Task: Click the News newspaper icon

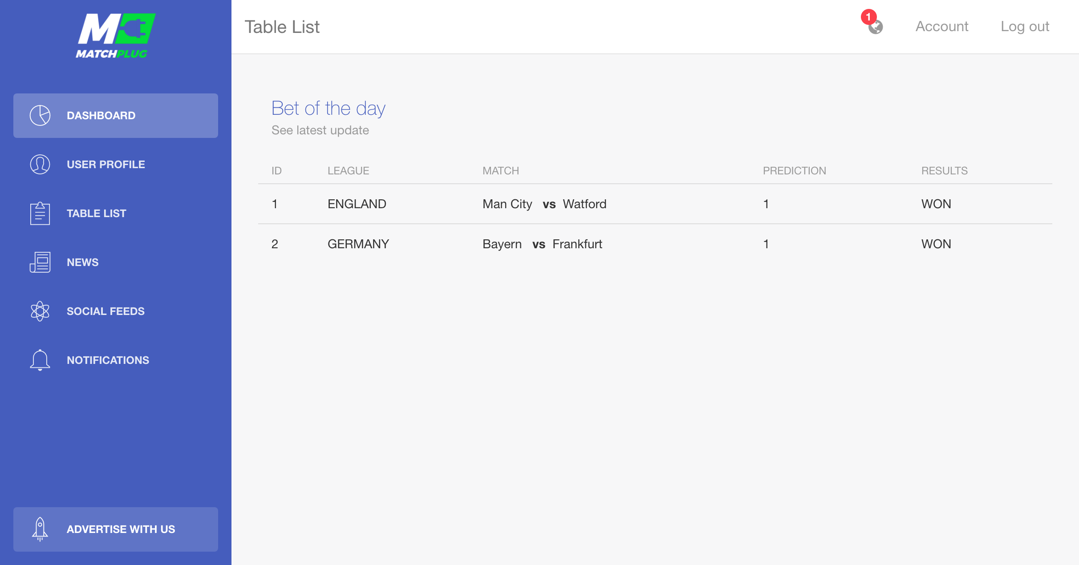Action: (40, 262)
